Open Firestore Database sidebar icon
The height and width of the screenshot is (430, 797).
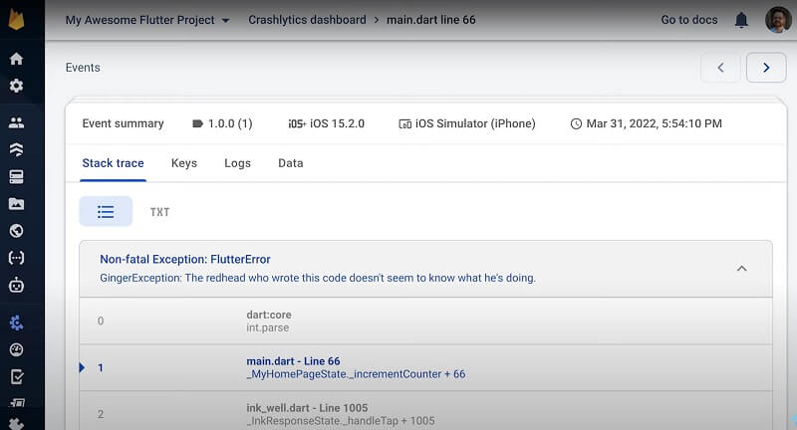point(16,149)
